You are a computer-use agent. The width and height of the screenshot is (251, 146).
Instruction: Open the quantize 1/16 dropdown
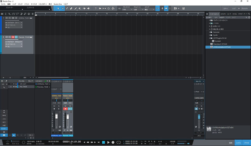(x=127, y=10)
